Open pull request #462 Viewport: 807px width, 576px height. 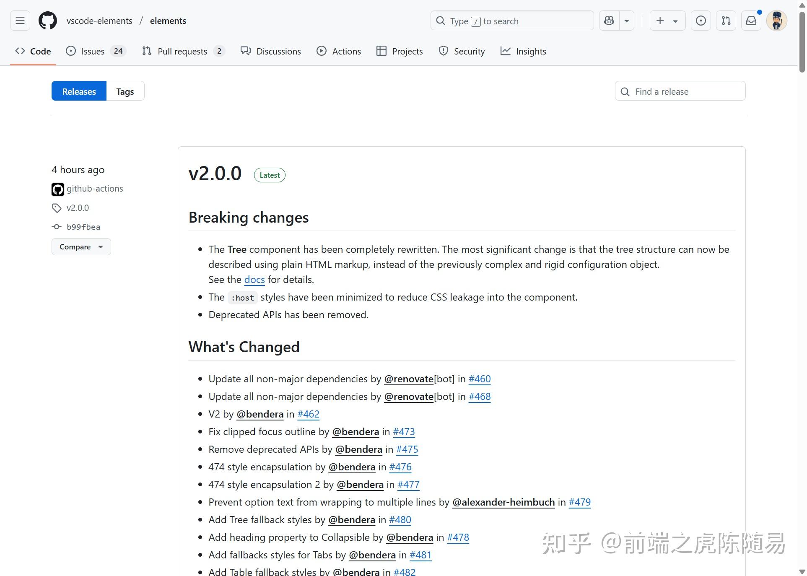[308, 414]
